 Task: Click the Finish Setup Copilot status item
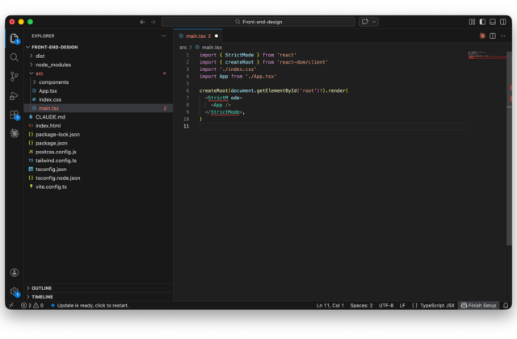[x=478, y=305]
